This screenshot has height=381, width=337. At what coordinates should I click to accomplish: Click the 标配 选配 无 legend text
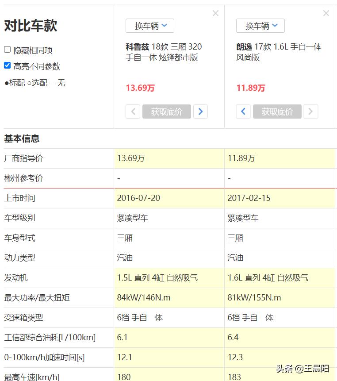[35, 83]
